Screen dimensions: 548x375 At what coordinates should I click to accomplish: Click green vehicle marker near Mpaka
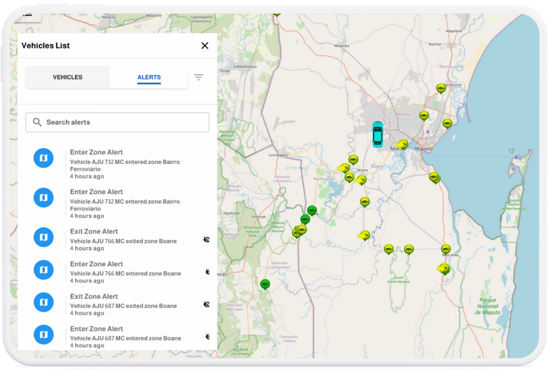click(x=265, y=284)
